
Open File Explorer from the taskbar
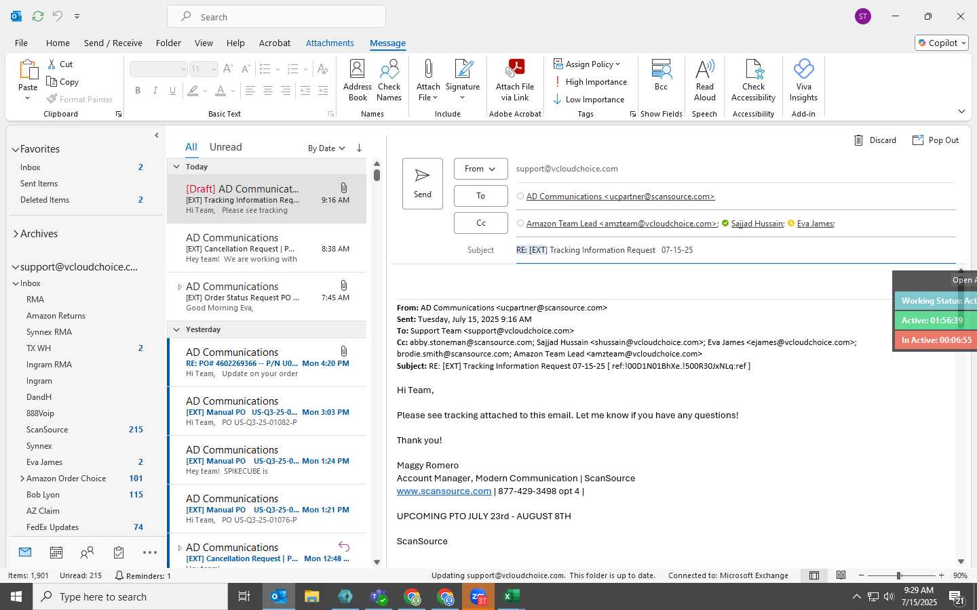[311, 596]
